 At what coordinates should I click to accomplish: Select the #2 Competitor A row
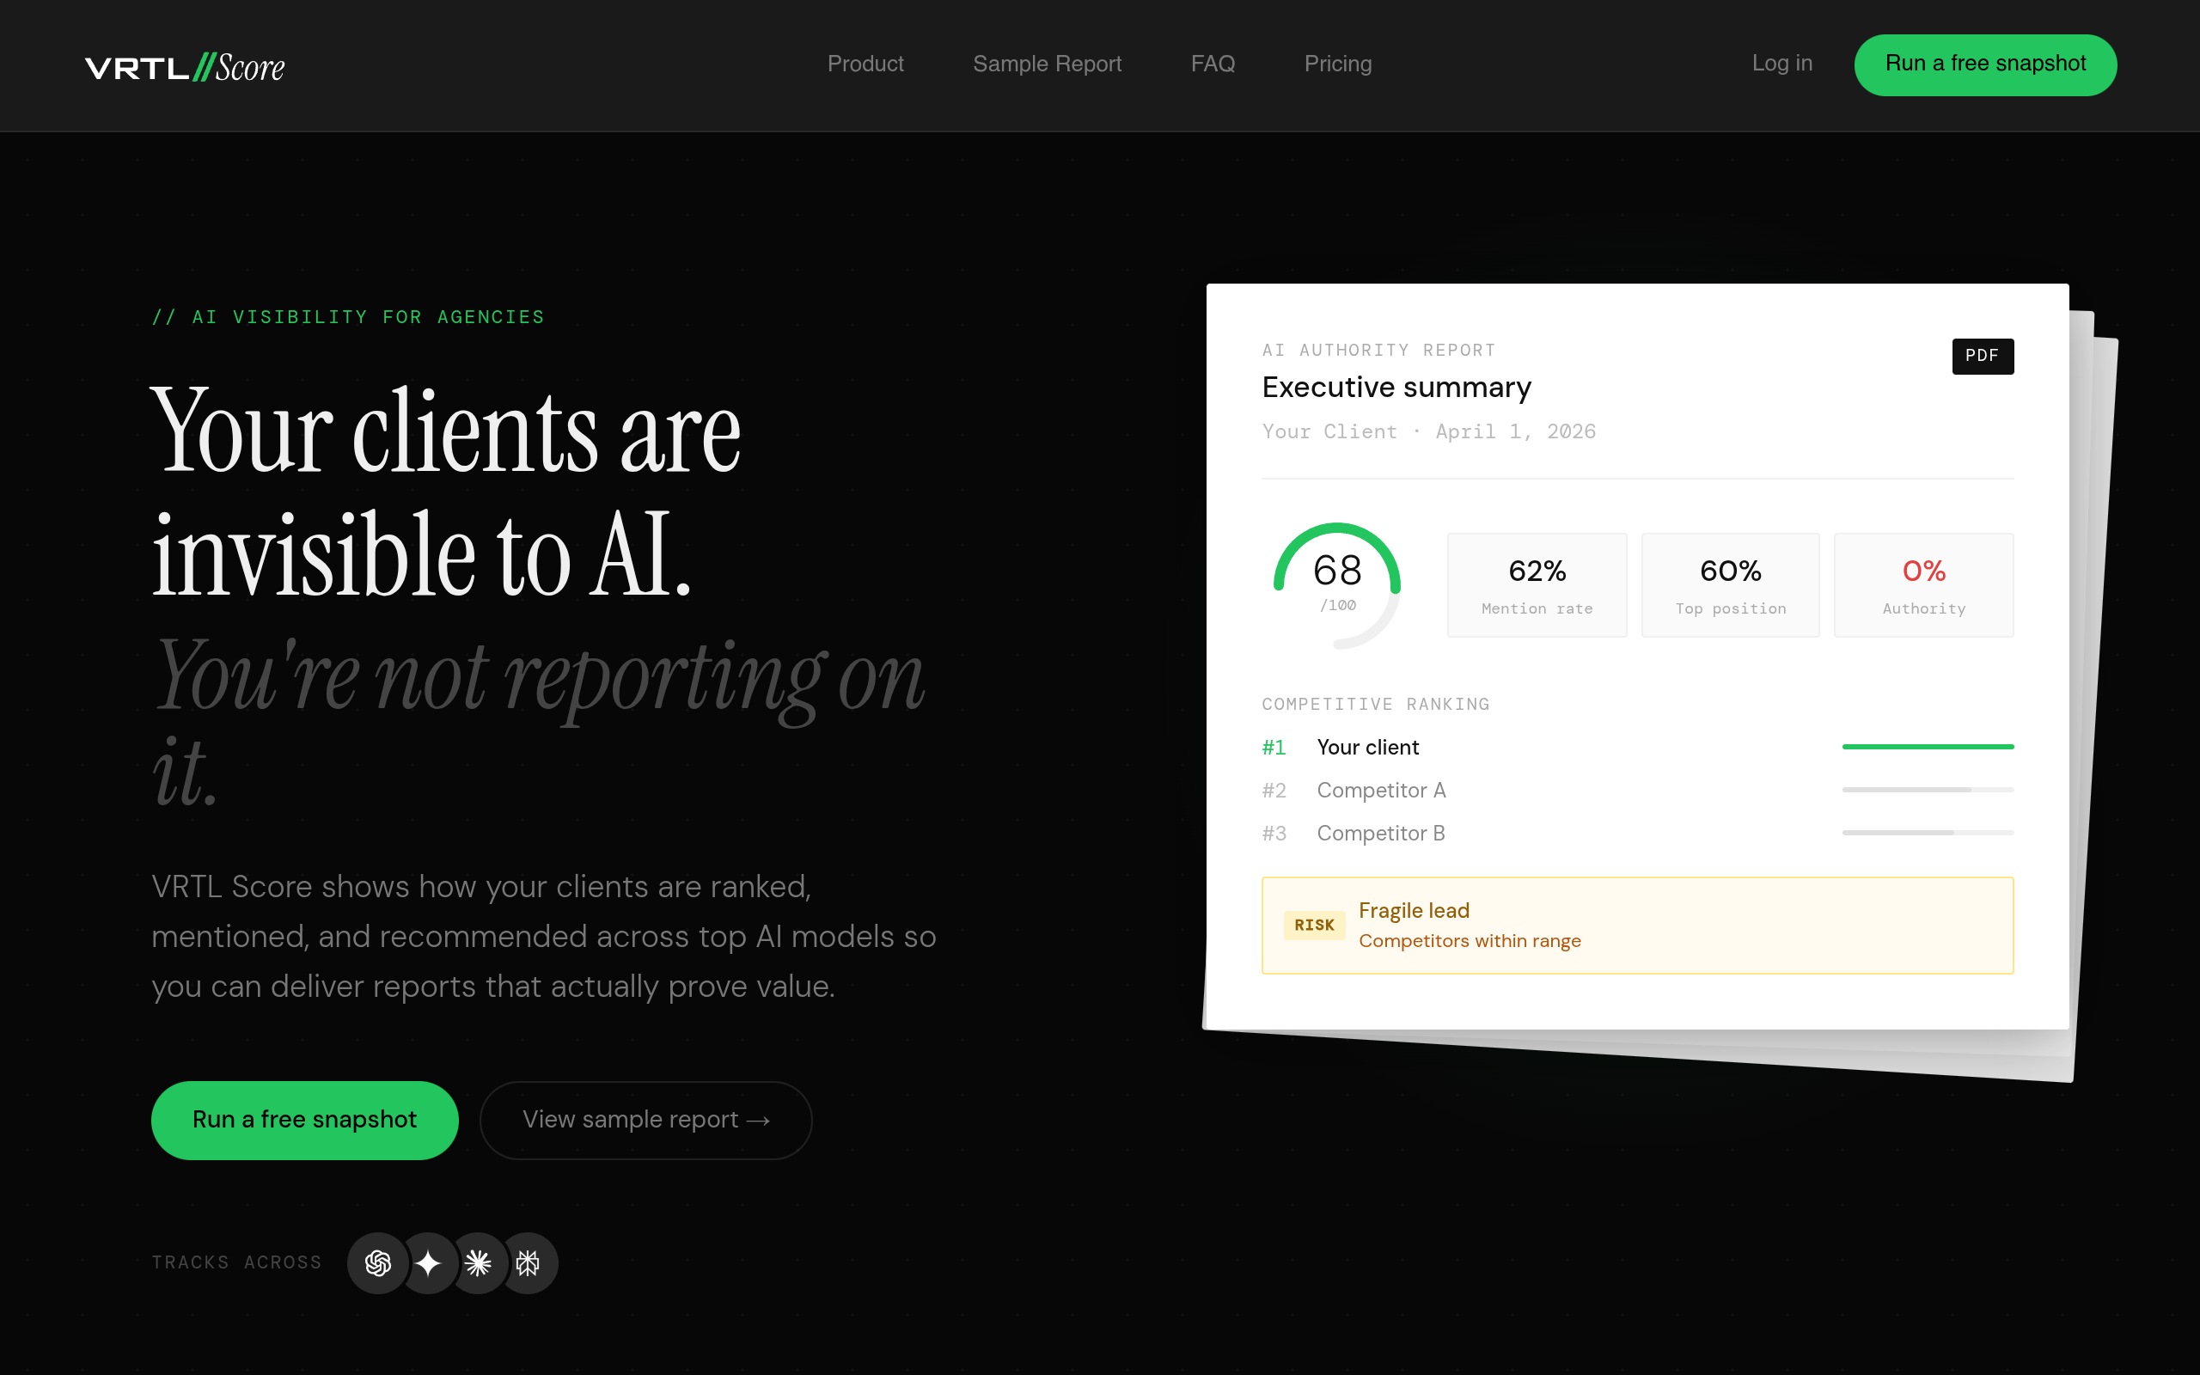(1637, 790)
